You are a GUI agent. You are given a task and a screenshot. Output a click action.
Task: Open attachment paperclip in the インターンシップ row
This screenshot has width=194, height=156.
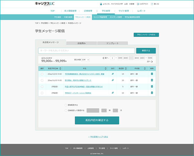pyautogui.click(x=113, y=93)
